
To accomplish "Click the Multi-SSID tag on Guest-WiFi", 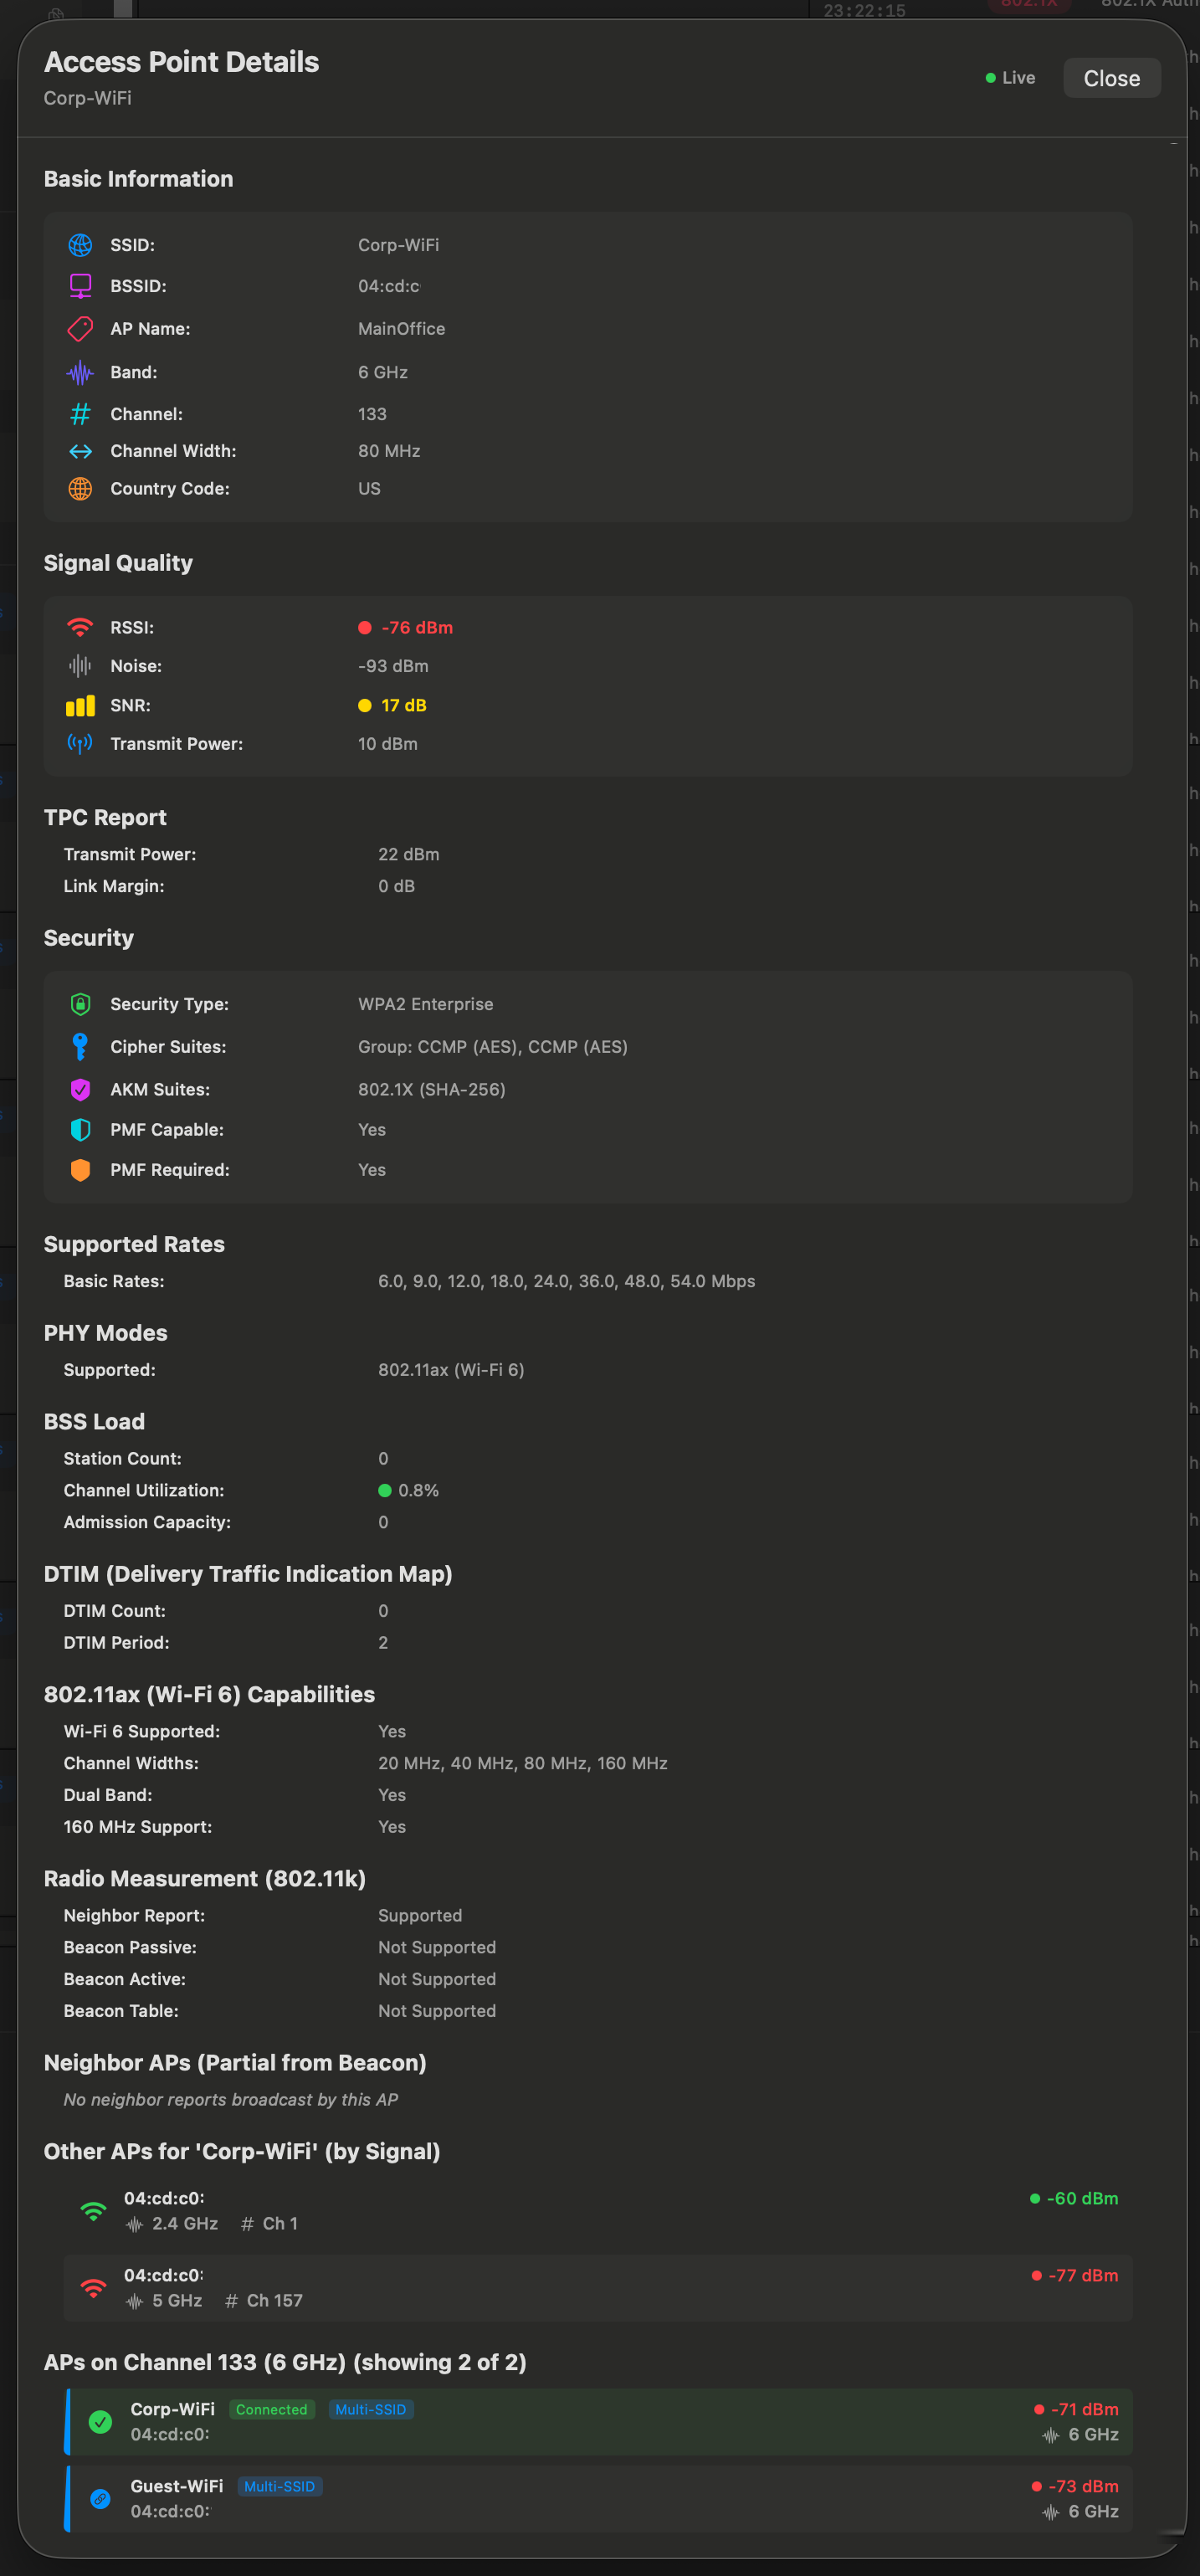I will pos(280,2487).
